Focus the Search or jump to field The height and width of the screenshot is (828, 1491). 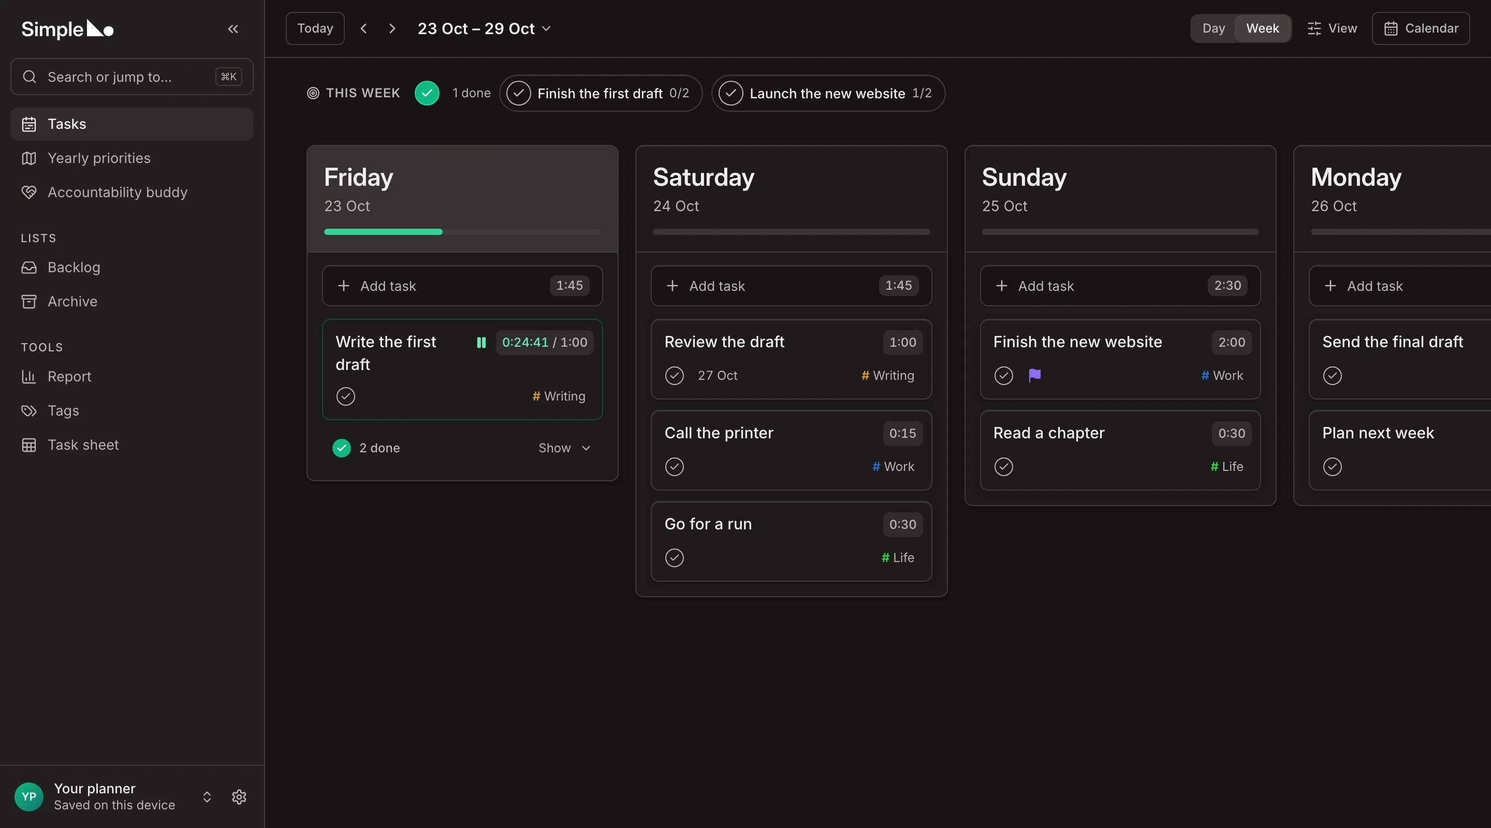pos(132,77)
